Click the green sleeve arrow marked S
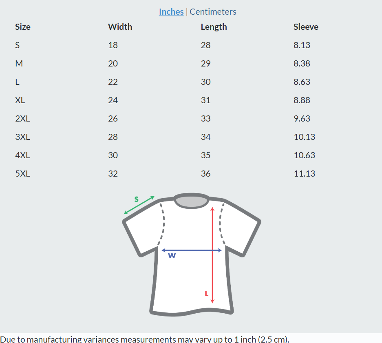The width and height of the screenshot is (382, 343). click(139, 205)
